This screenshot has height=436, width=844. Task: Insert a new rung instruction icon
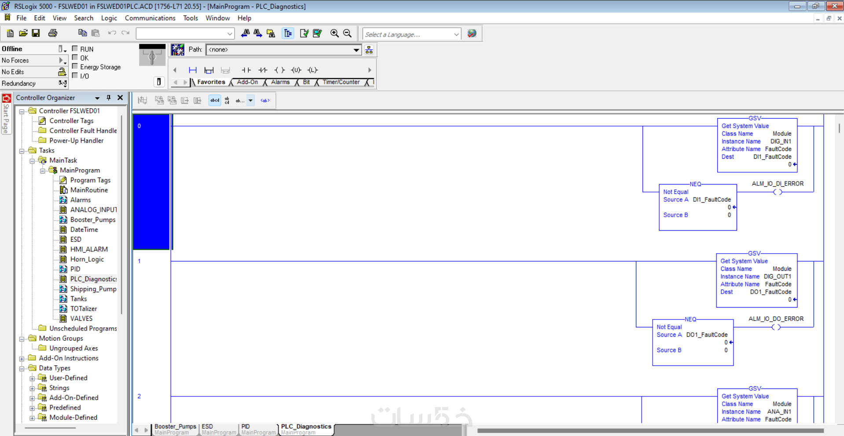192,70
